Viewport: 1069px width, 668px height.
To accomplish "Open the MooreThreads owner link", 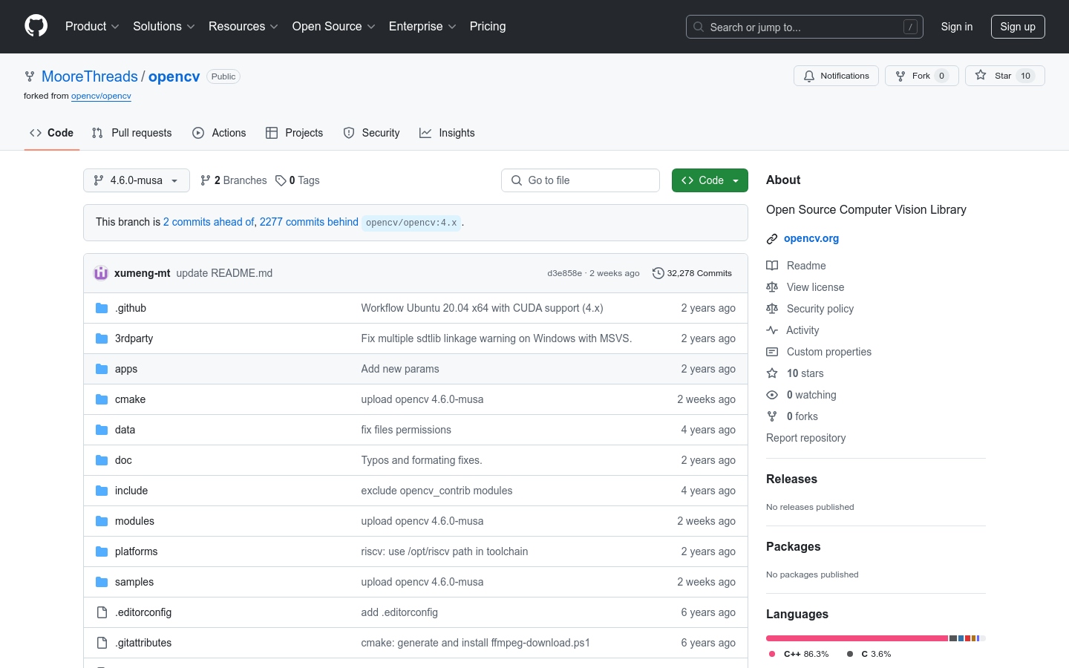I will click(90, 76).
